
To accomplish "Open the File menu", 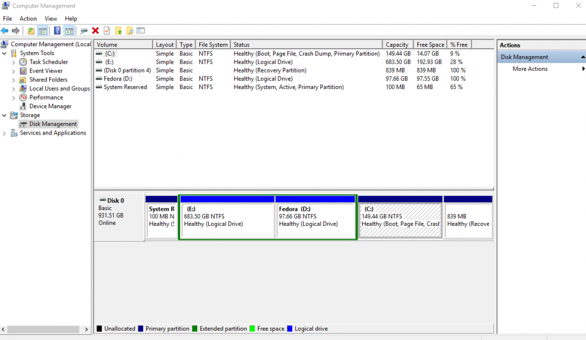I will 8,18.
